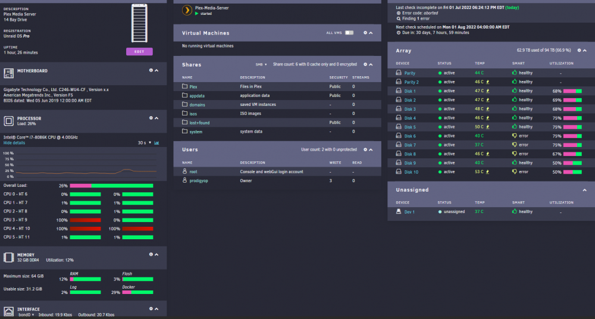Open the Interface settings gear
This screenshot has height=319, width=595.
[x=151, y=309]
